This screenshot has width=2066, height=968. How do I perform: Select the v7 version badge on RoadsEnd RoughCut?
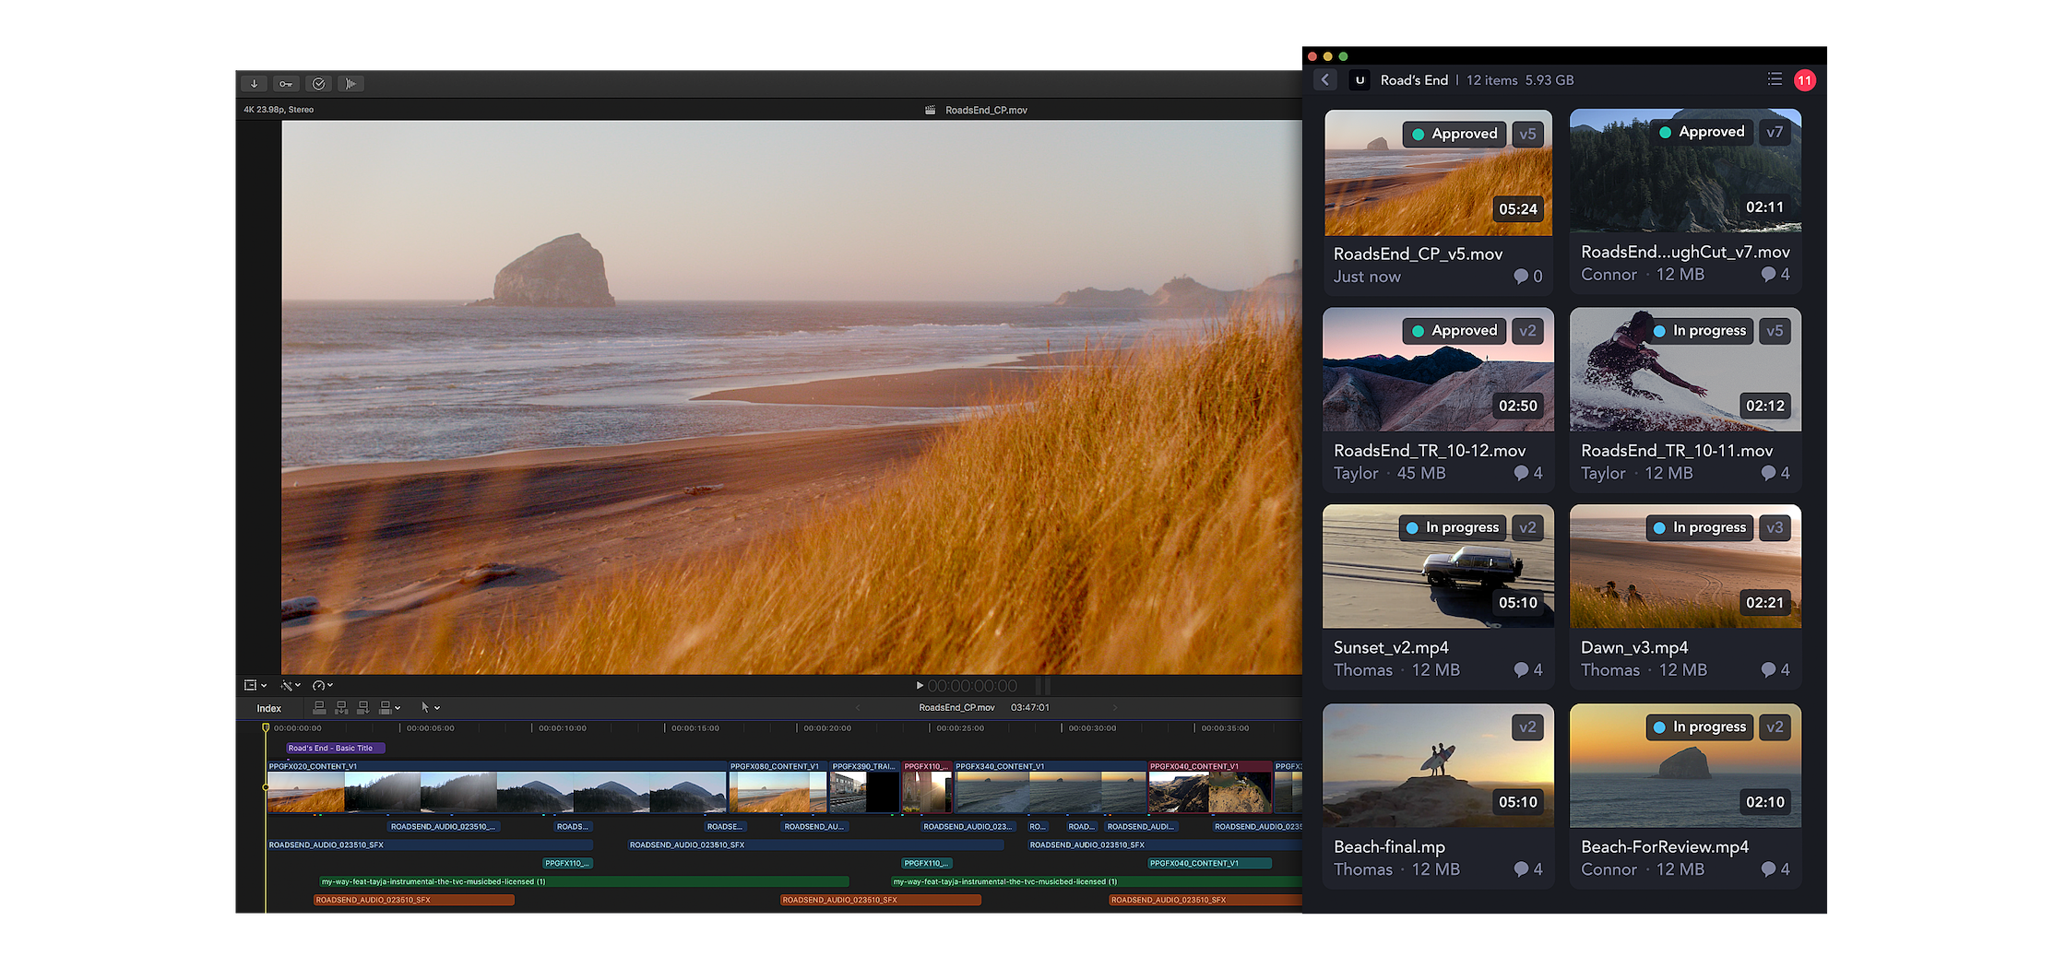pos(1775,132)
